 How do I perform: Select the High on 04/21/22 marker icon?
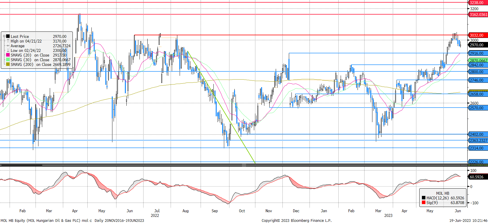(8, 41)
